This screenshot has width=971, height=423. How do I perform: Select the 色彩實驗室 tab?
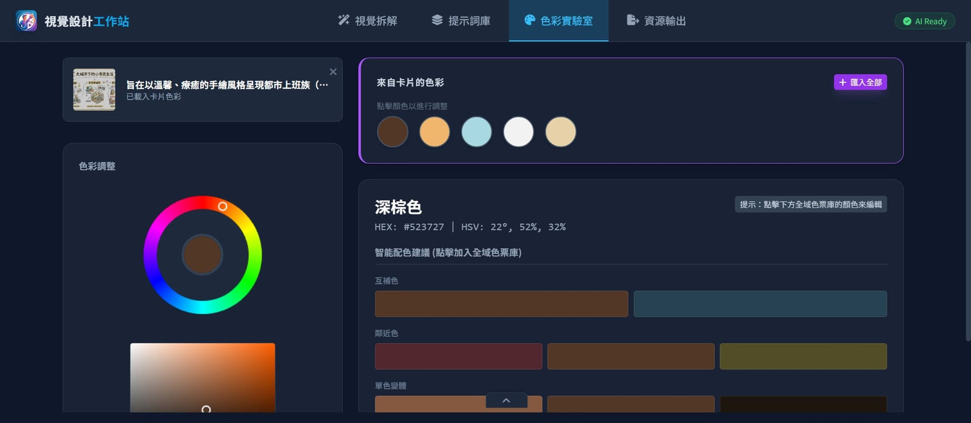click(558, 21)
